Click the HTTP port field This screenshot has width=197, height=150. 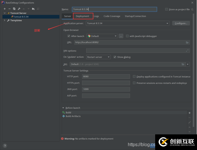coord(106,76)
